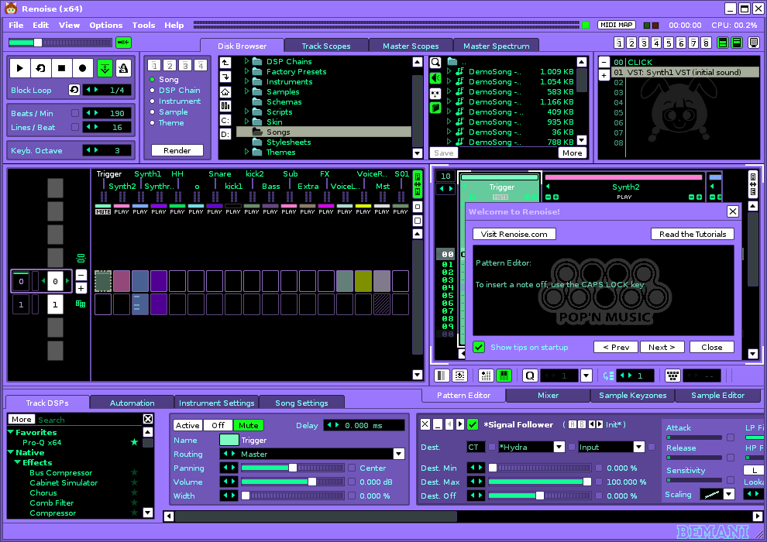The height and width of the screenshot is (542, 767).
Task: Click the quantize Q icon
Action: coord(530,376)
